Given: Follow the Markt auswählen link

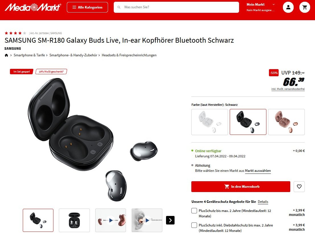Looking at the screenshot, I should click(x=258, y=171).
